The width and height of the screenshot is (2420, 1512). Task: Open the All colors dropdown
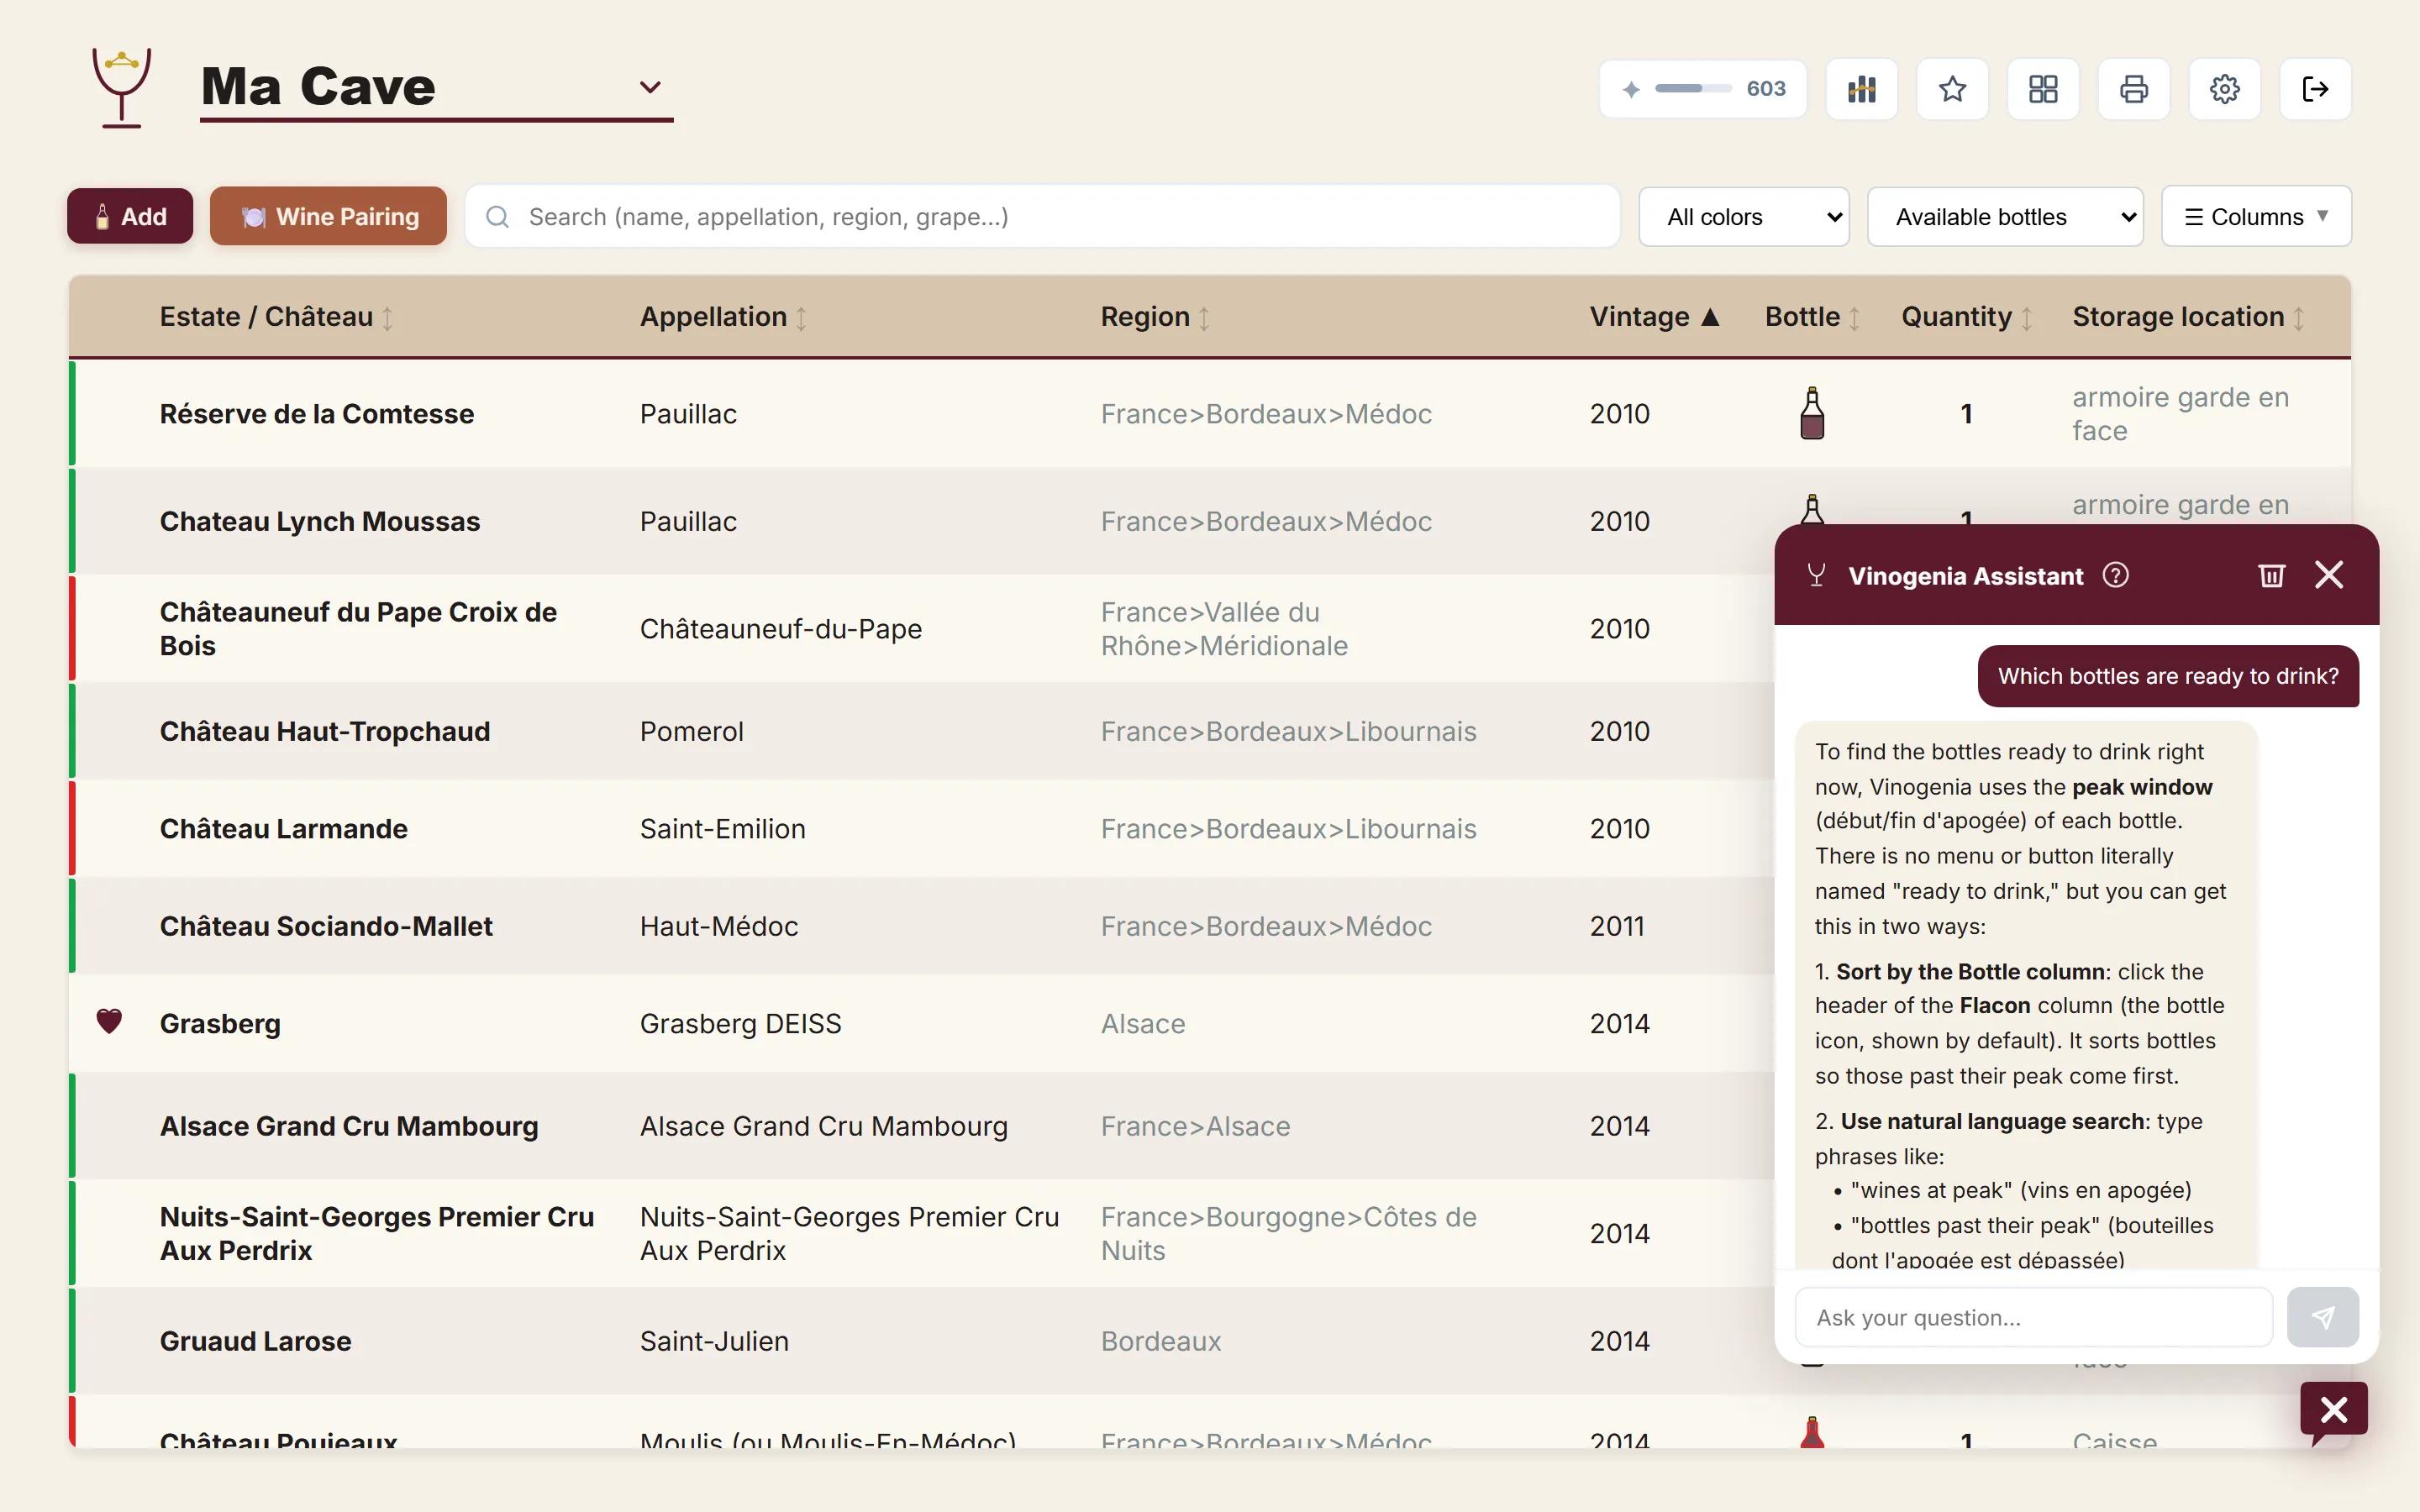(x=1743, y=217)
